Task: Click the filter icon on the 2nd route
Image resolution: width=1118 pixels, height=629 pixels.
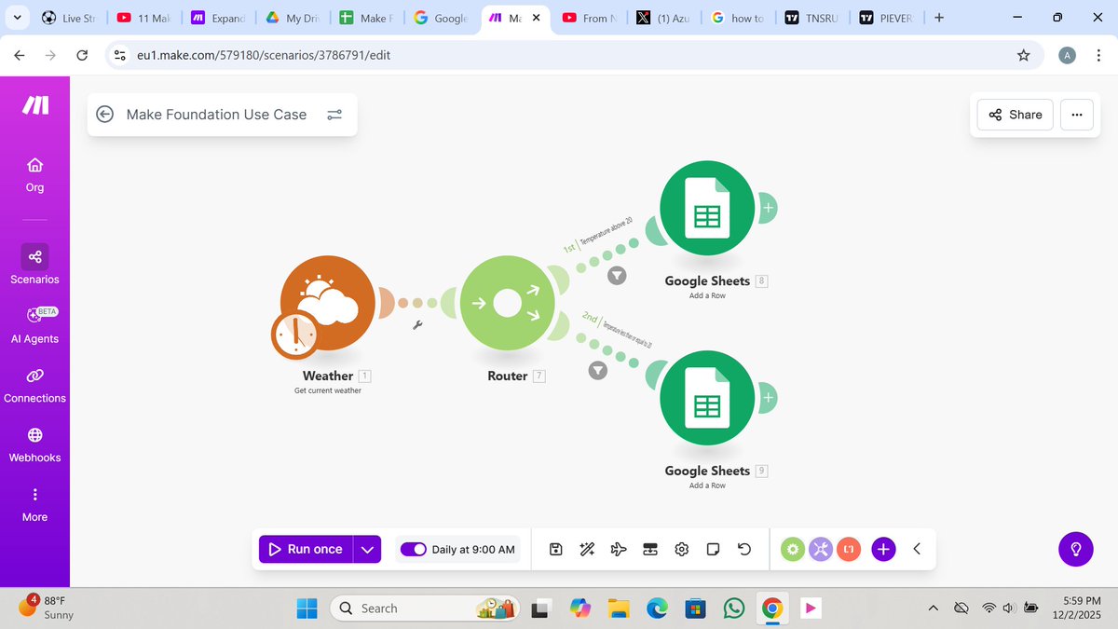Action: point(597,371)
